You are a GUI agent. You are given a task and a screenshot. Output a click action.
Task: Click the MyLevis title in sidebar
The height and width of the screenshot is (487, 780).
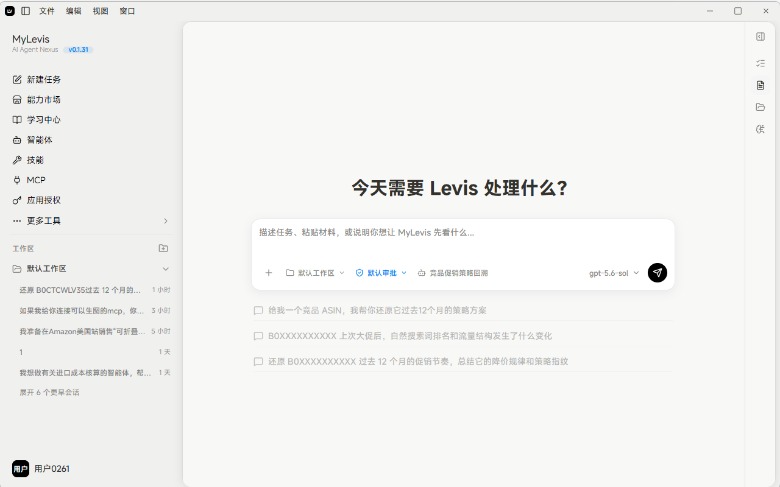pos(30,39)
